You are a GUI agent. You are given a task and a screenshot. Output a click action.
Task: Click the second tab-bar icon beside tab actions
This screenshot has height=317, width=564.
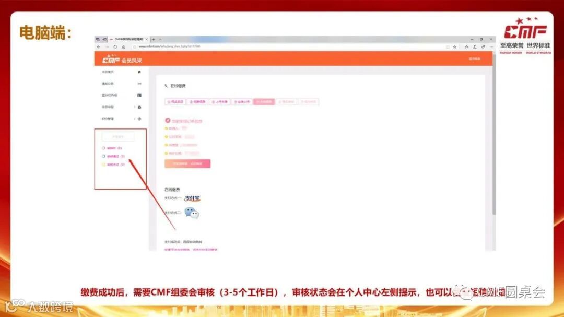tap(104, 39)
